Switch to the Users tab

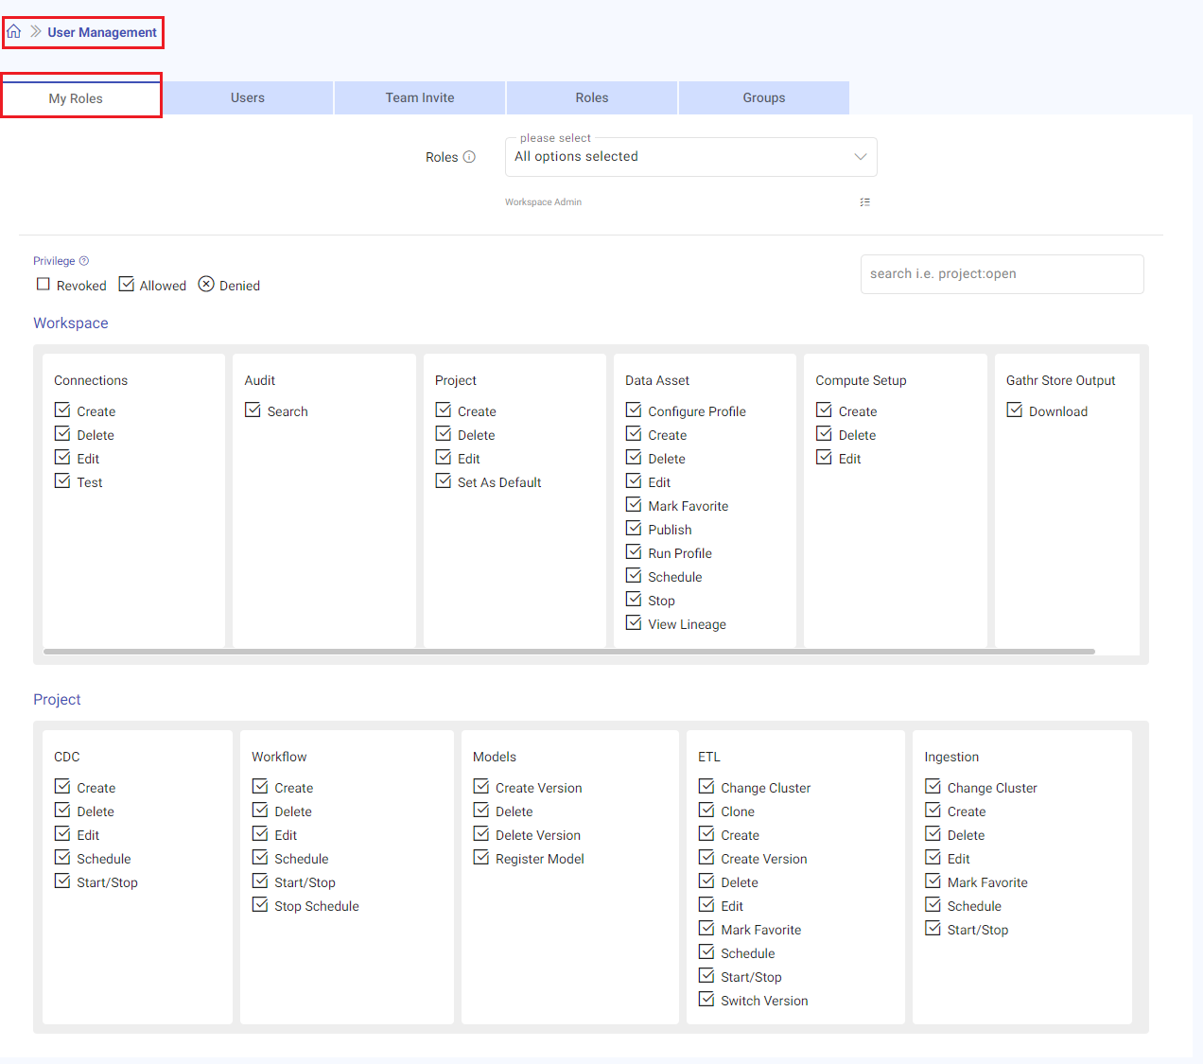click(x=247, y=97)
